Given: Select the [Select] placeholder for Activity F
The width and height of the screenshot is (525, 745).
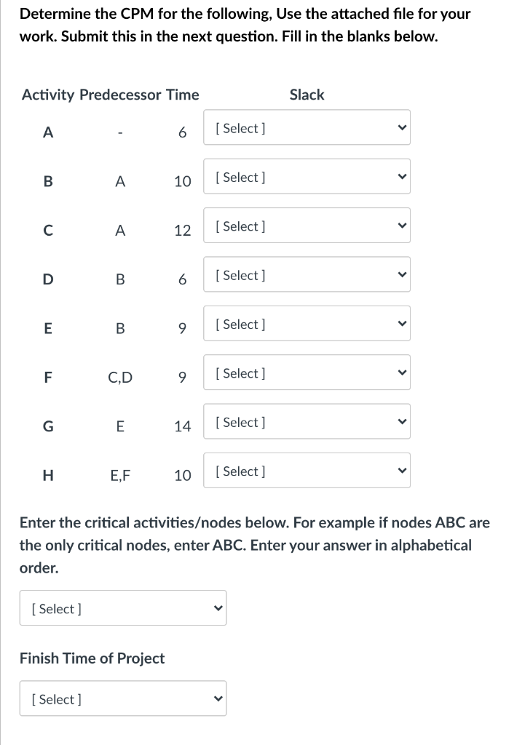Looking at the screenshot, I should pyautogui.click(x=240, y=372).
